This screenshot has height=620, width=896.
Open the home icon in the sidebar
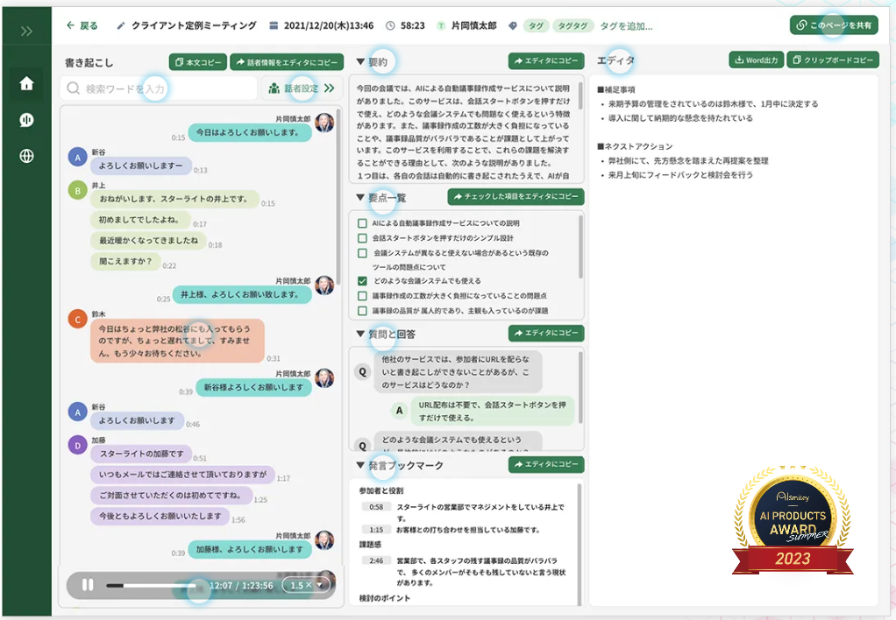(x=26, y=84)
